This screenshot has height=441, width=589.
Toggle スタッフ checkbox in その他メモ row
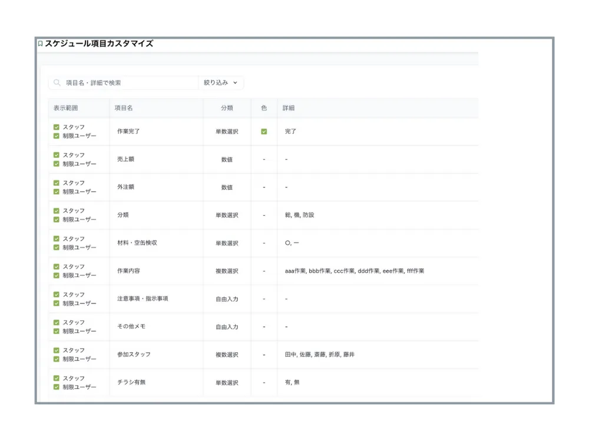[57, 322]
